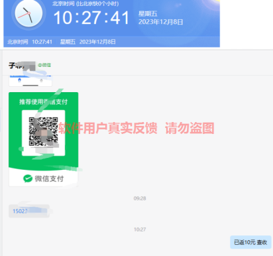Open the partial screenshot thumbnail above the QR card
Image resolution: width=273 pixels, height=256 pixels.
coord(30,81)
